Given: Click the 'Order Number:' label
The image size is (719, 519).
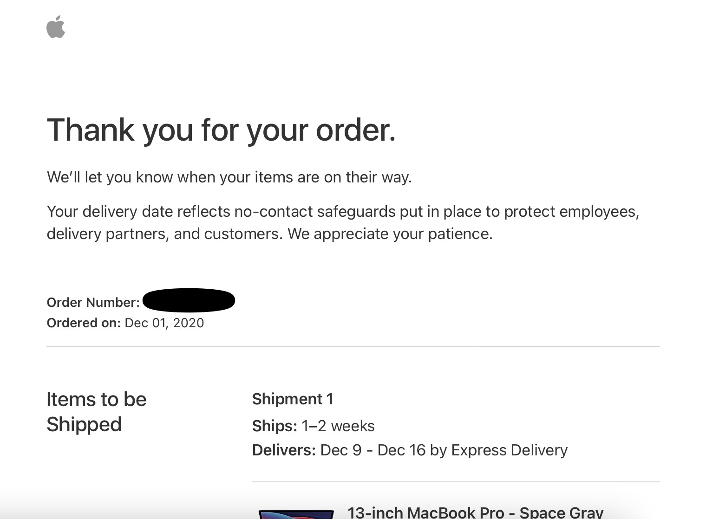Looking at the screenshot, I should [x=93, y=303].
